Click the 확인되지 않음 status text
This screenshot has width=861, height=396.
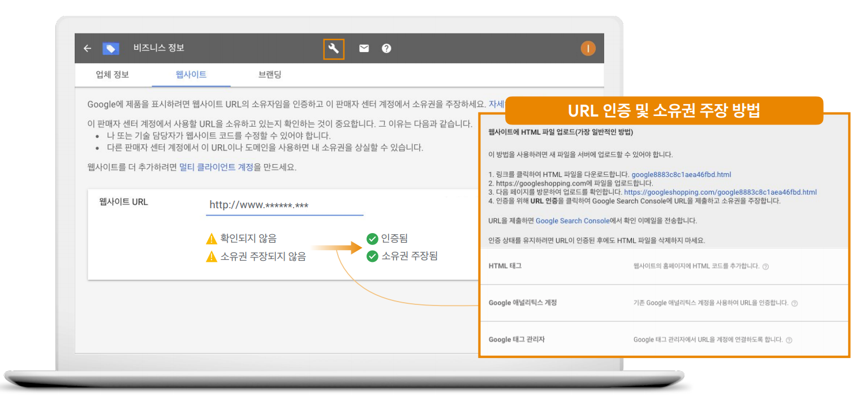click(x=248, y=238)
